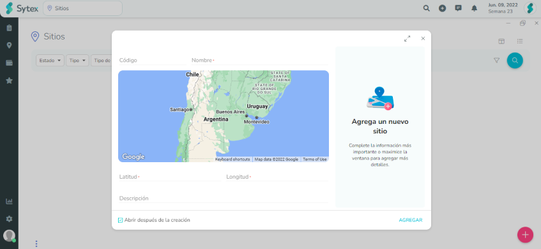Click the Jun. 09, 2022 date text
This screenshot has height=249, width=541.
[503, 5]
